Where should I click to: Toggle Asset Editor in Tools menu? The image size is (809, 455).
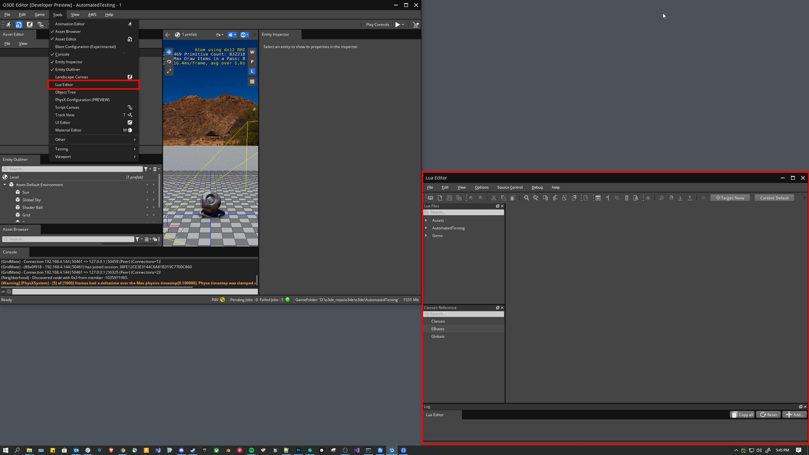click(x=94, y=39)
